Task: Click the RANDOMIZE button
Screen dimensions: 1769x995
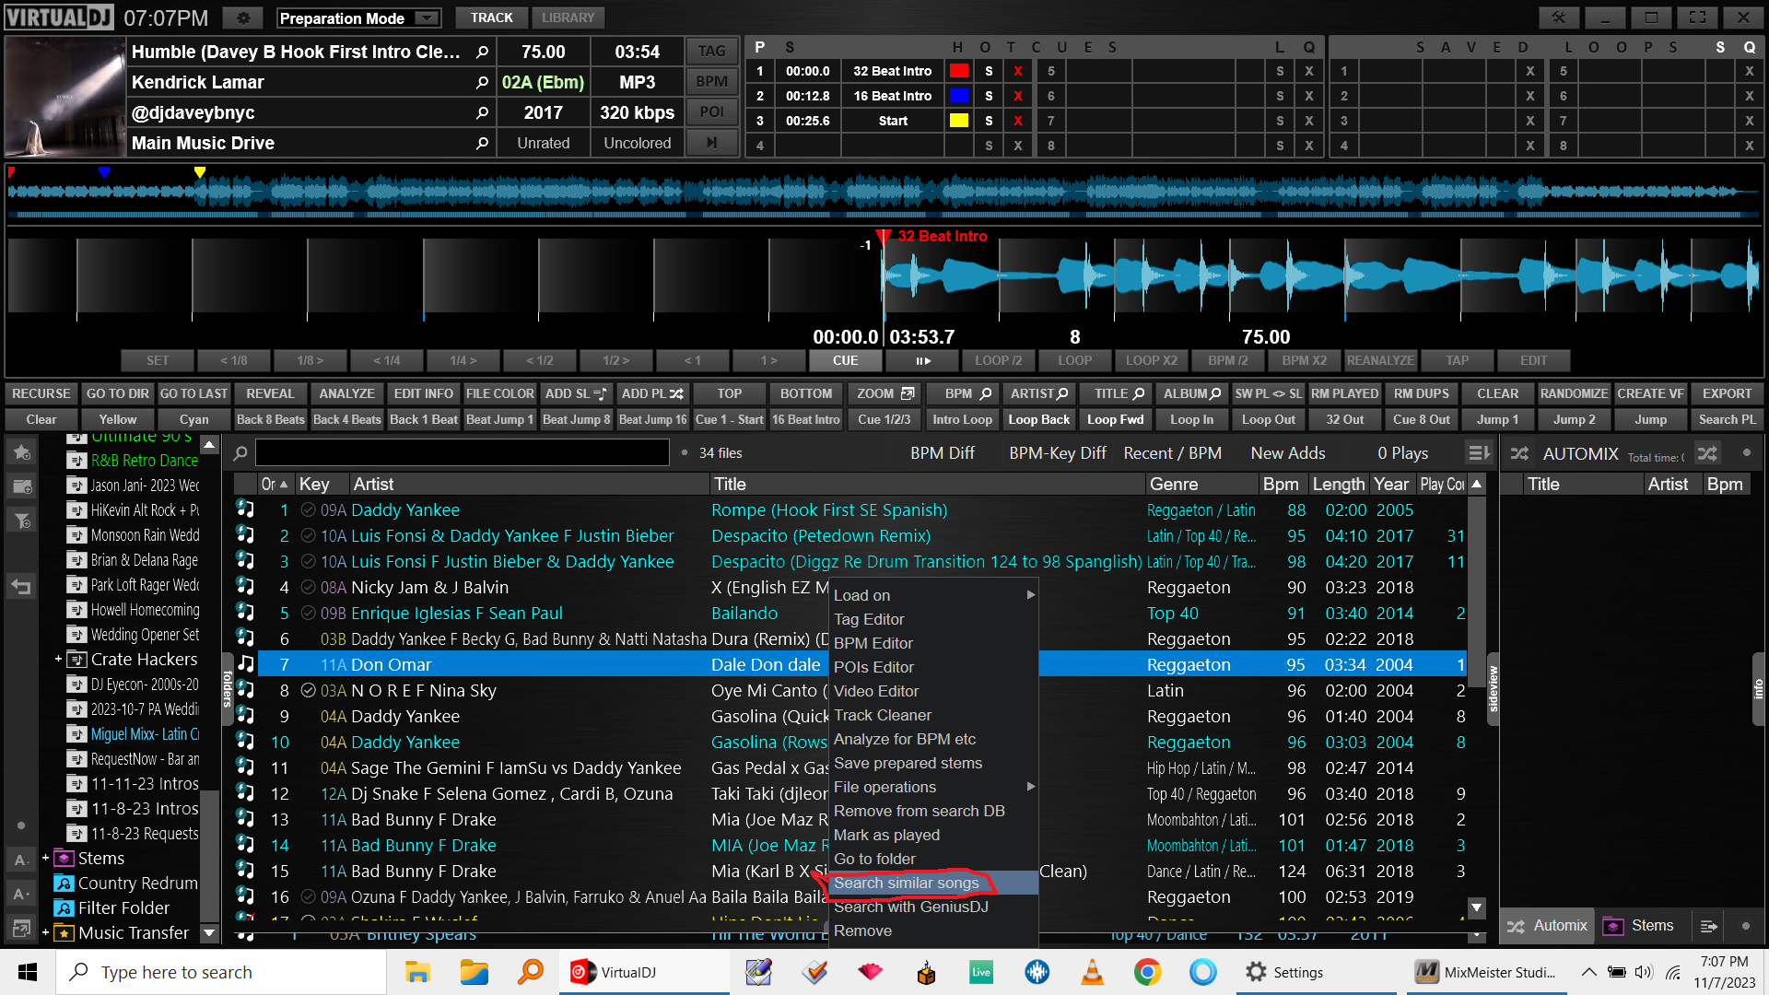Action: click(x=1573, y=393)
